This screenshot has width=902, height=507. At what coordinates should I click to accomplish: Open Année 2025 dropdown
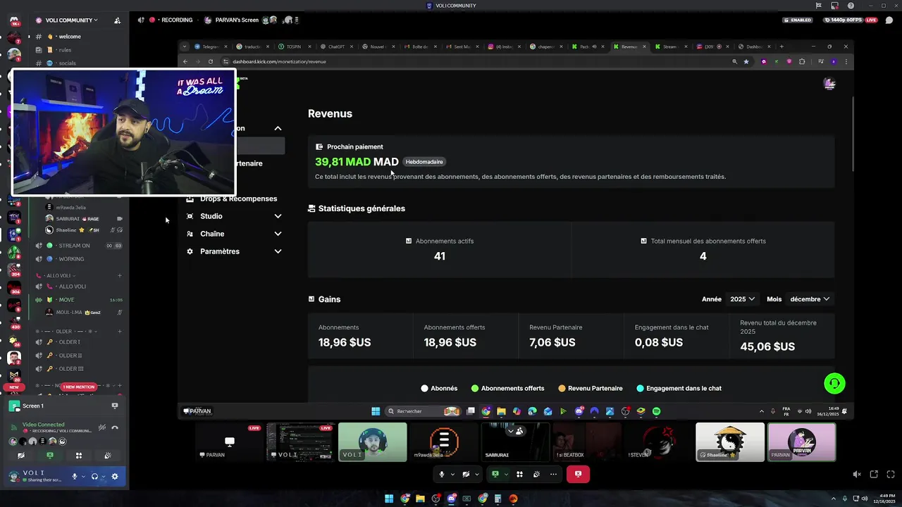(x=742, y=299)
